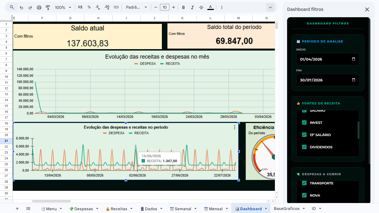Uncheck the INVEST revenue source
The width and height of the screenshot is (379, 213).
click(x=304, y=122)
